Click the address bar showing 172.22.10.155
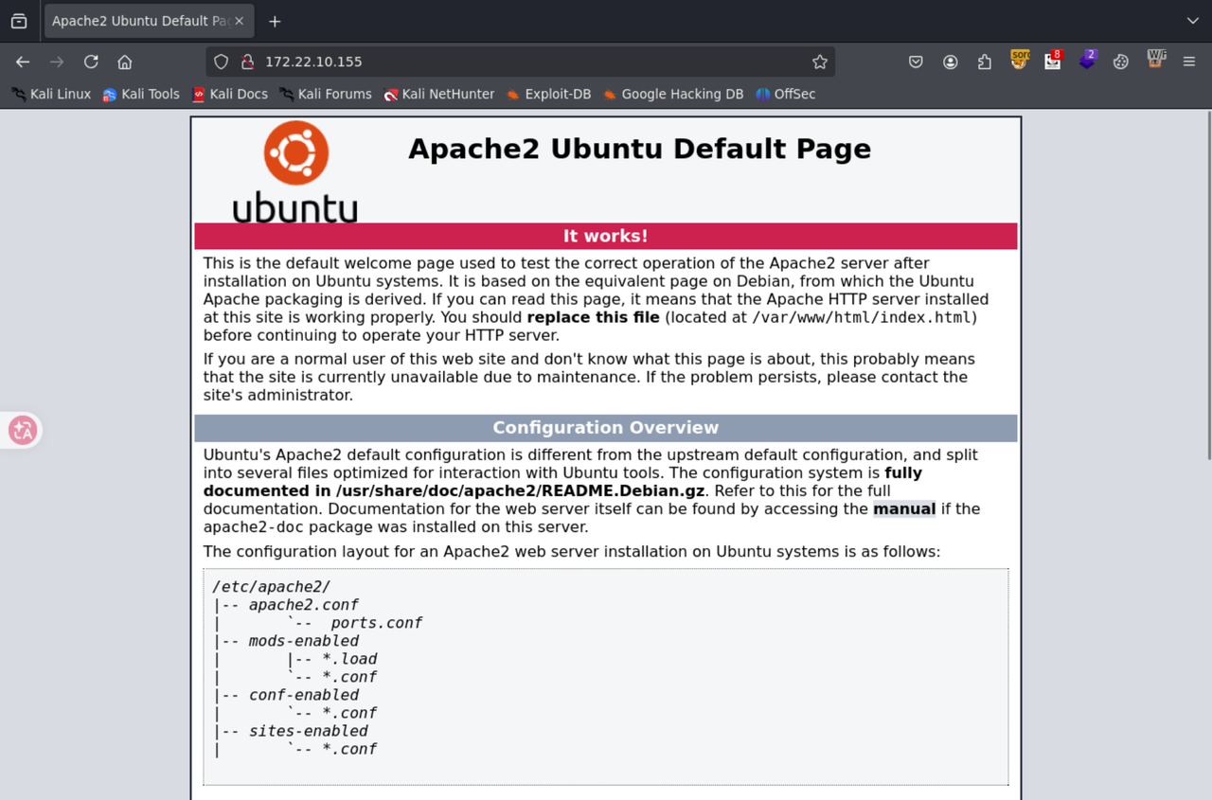 pos(521,62)
